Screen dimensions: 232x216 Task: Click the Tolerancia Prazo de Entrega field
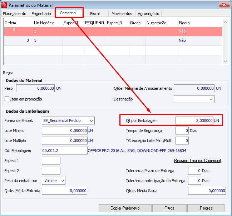(194, 171)
